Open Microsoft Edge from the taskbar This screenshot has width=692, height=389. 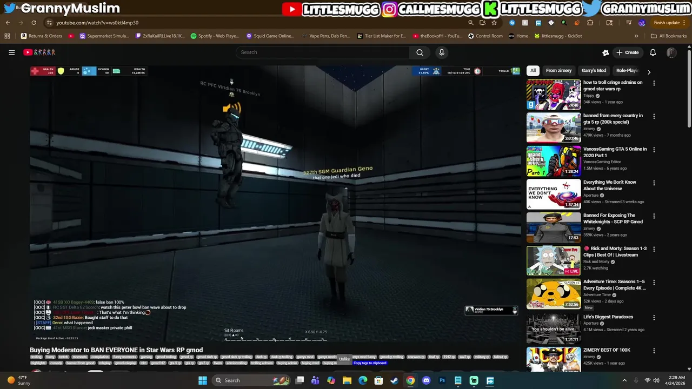point(363,380)
